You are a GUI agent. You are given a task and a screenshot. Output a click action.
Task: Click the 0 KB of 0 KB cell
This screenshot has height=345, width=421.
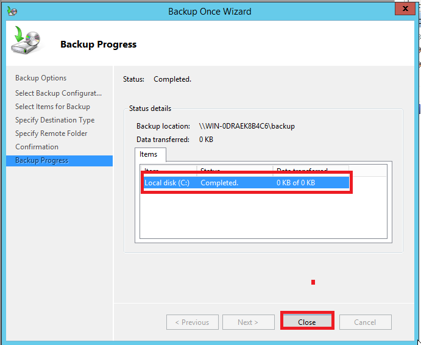pyautogui.click(x=295, y=183)
